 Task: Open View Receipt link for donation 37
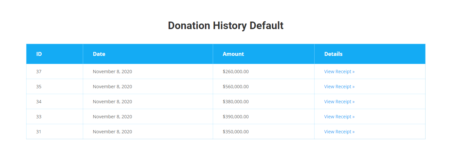339,72
